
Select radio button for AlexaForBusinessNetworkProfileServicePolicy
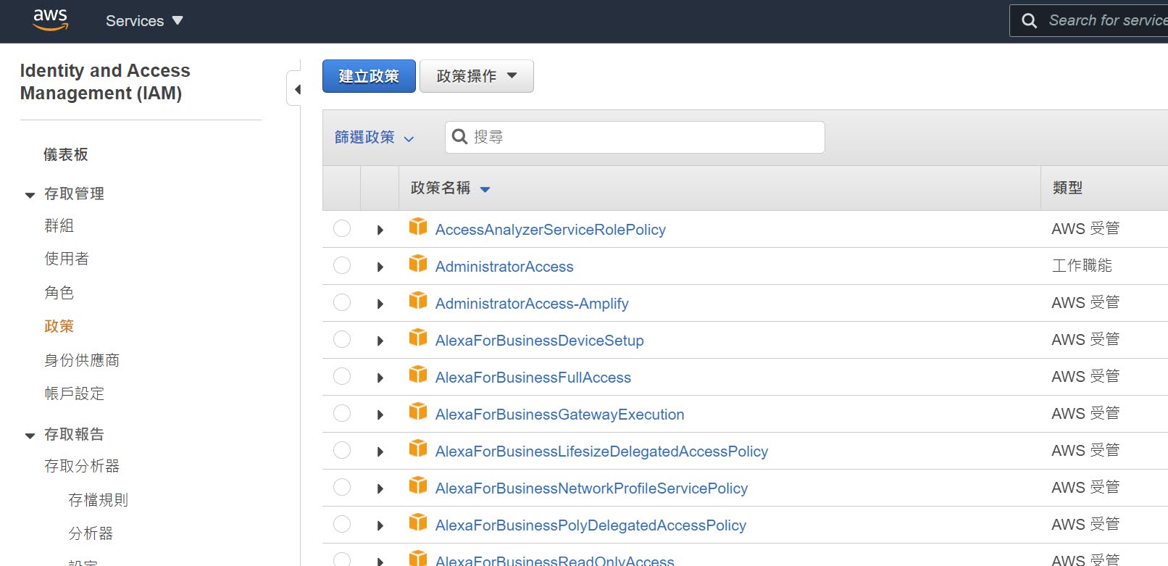pos(342,487)
